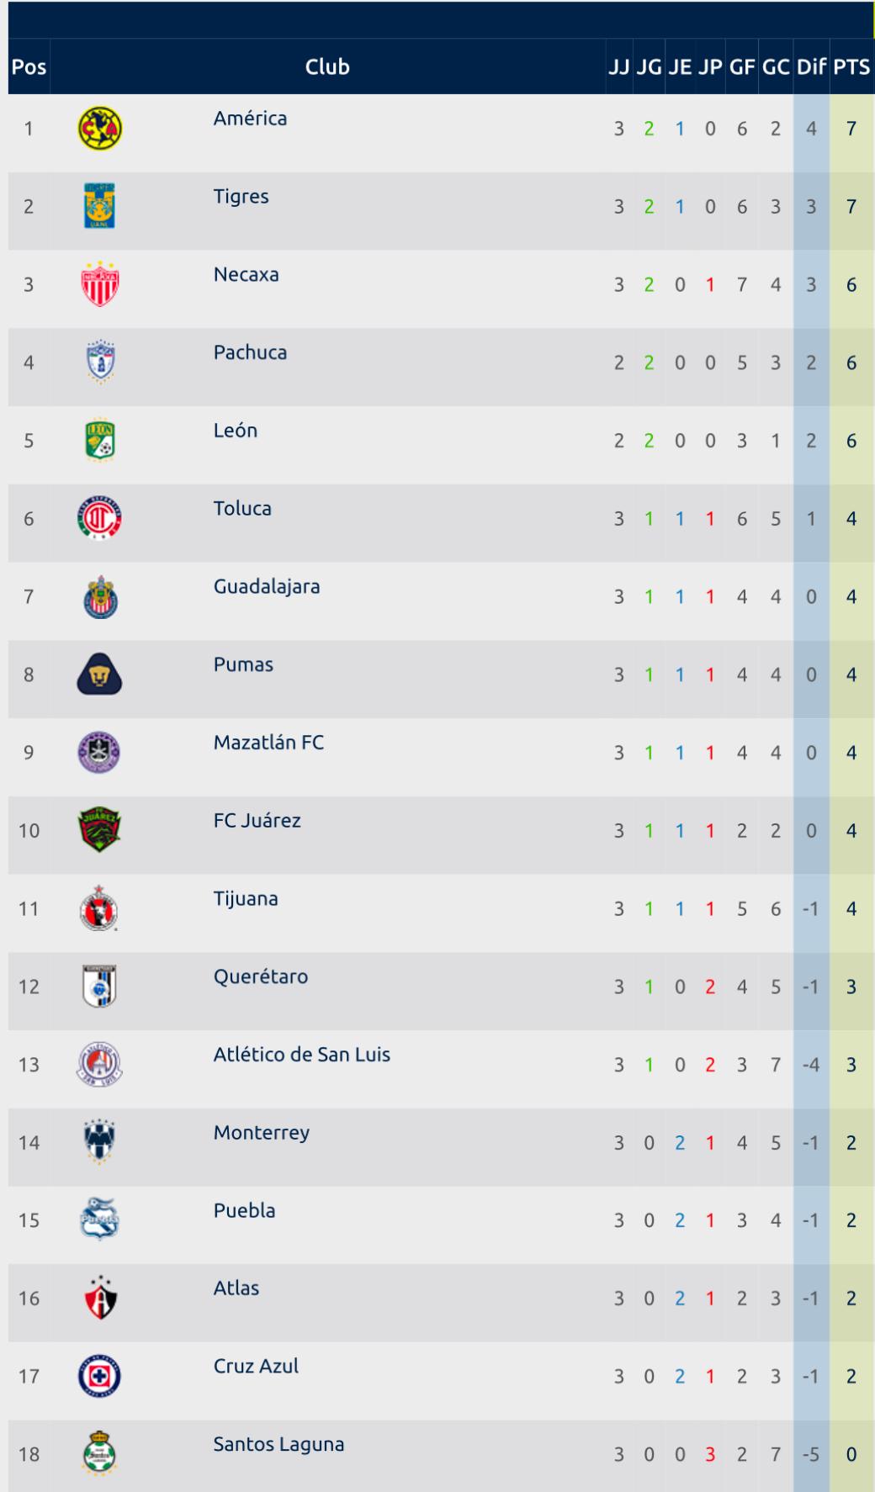Sort table by PTS column header
The height and width of the screenshot is (1492, 875).
[851, 66]
